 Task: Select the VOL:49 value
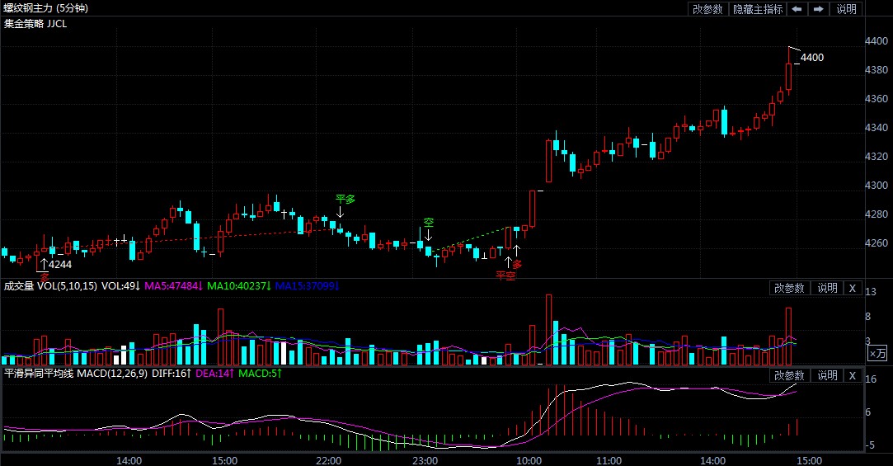point(120,286)
